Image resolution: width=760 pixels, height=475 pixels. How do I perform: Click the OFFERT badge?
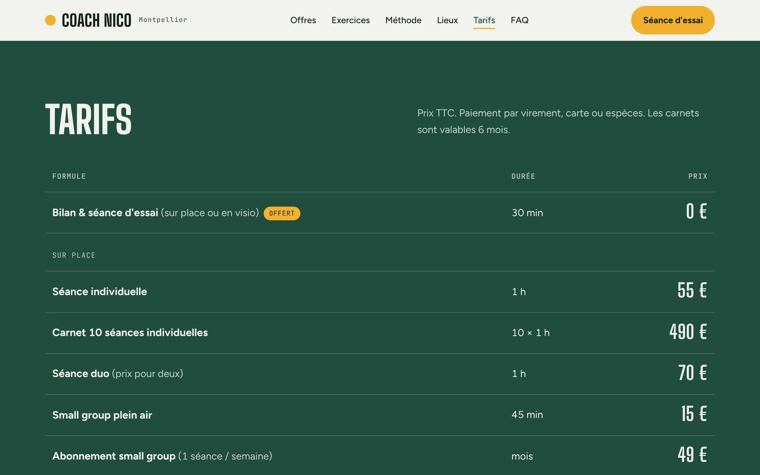point(282,213)
